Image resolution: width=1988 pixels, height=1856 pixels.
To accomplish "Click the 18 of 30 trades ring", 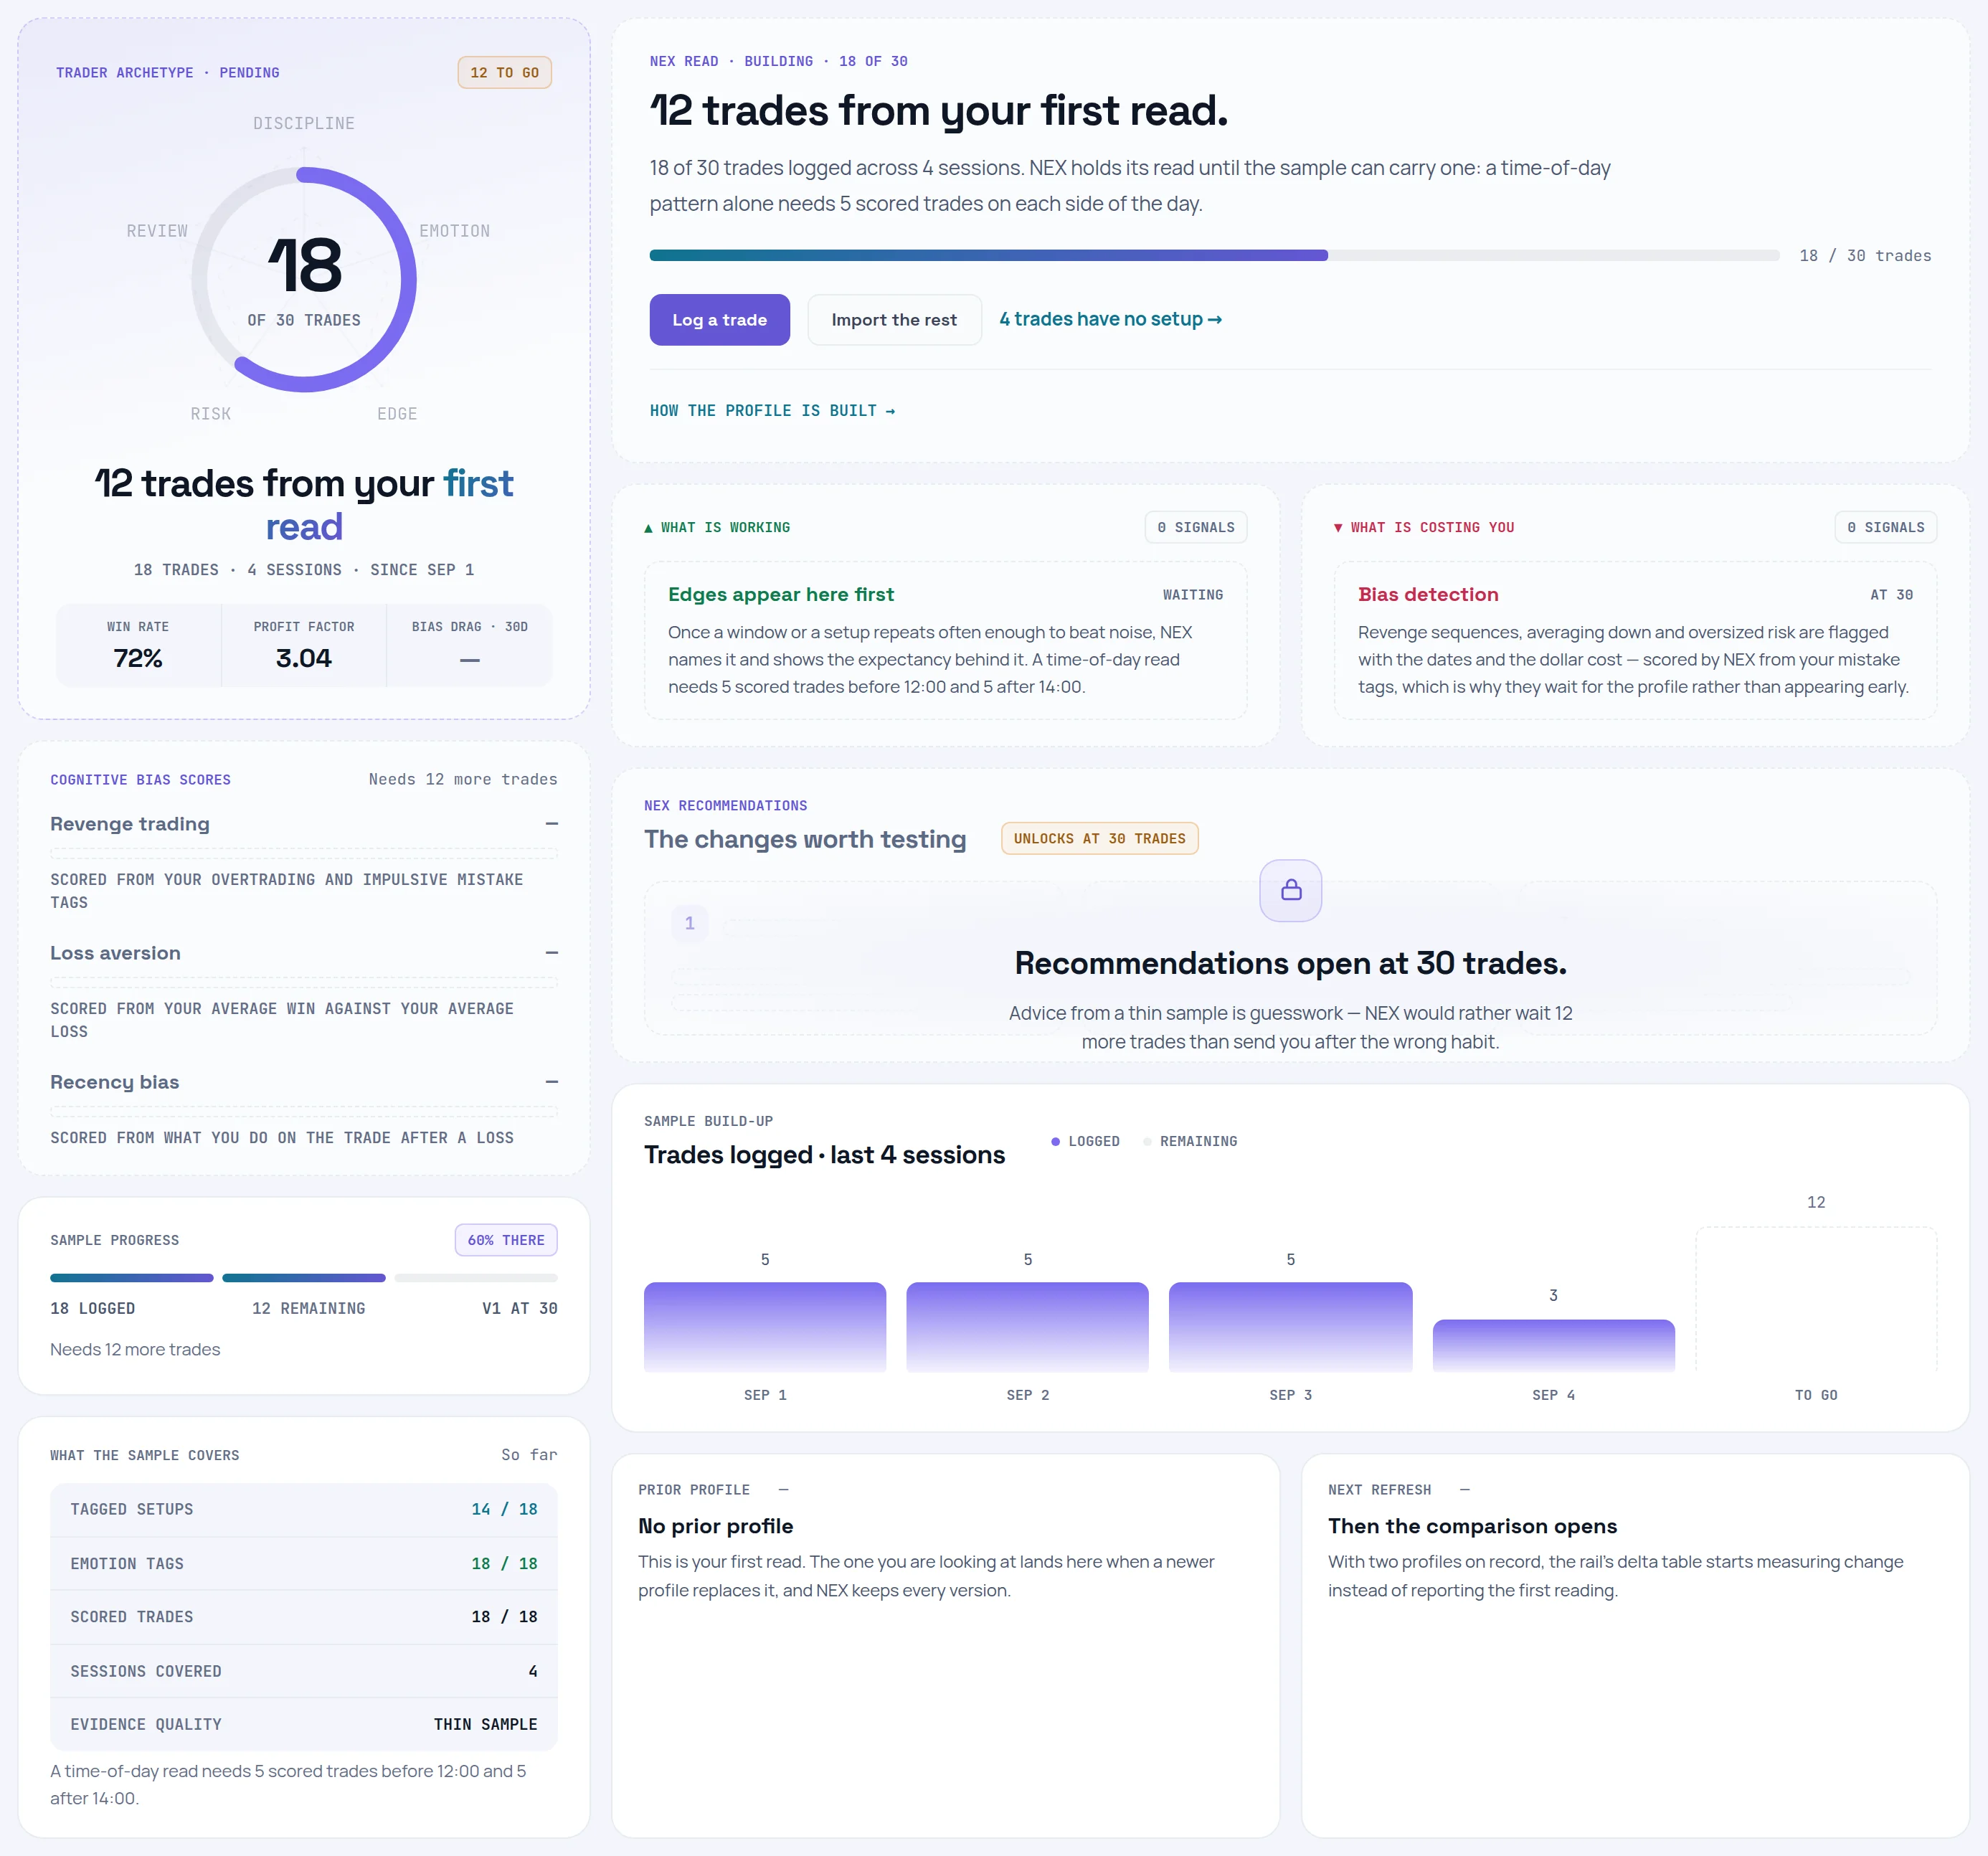I will tap(304, 280).
